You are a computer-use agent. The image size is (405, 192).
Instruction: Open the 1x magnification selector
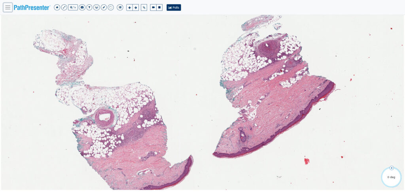click(x=73, y=8)
